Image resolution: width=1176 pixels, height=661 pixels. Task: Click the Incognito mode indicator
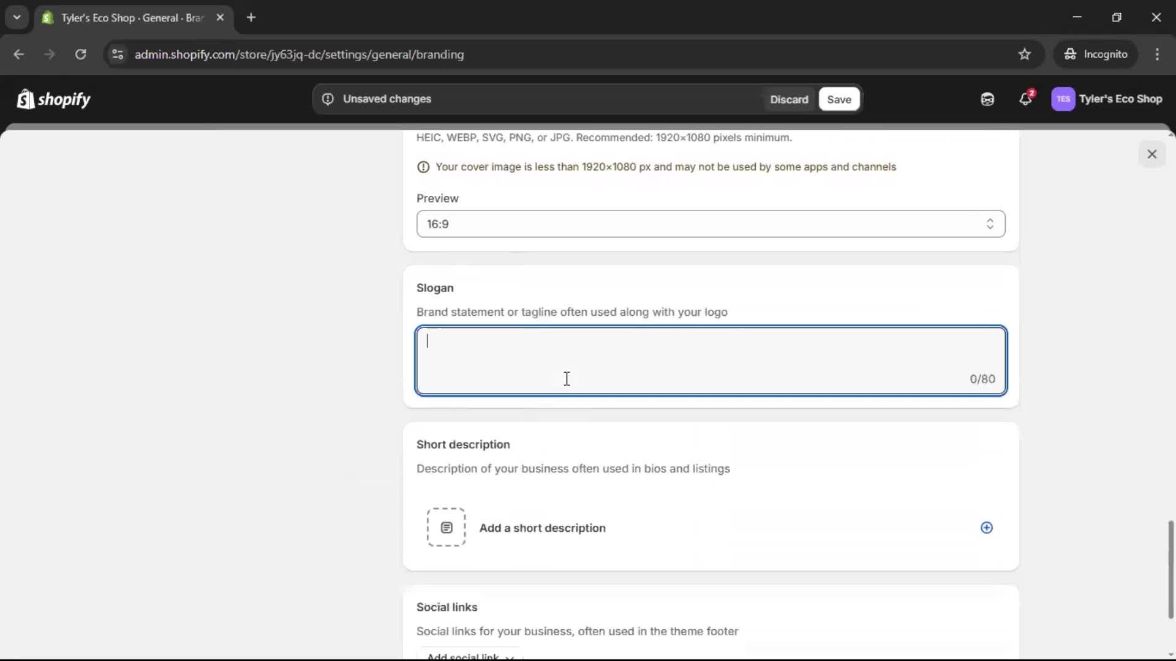click(x=1096, y=54)
